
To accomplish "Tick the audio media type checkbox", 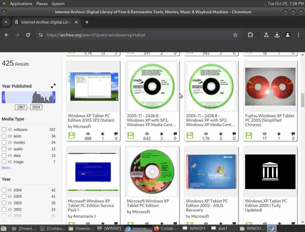I will pos(4,149).
